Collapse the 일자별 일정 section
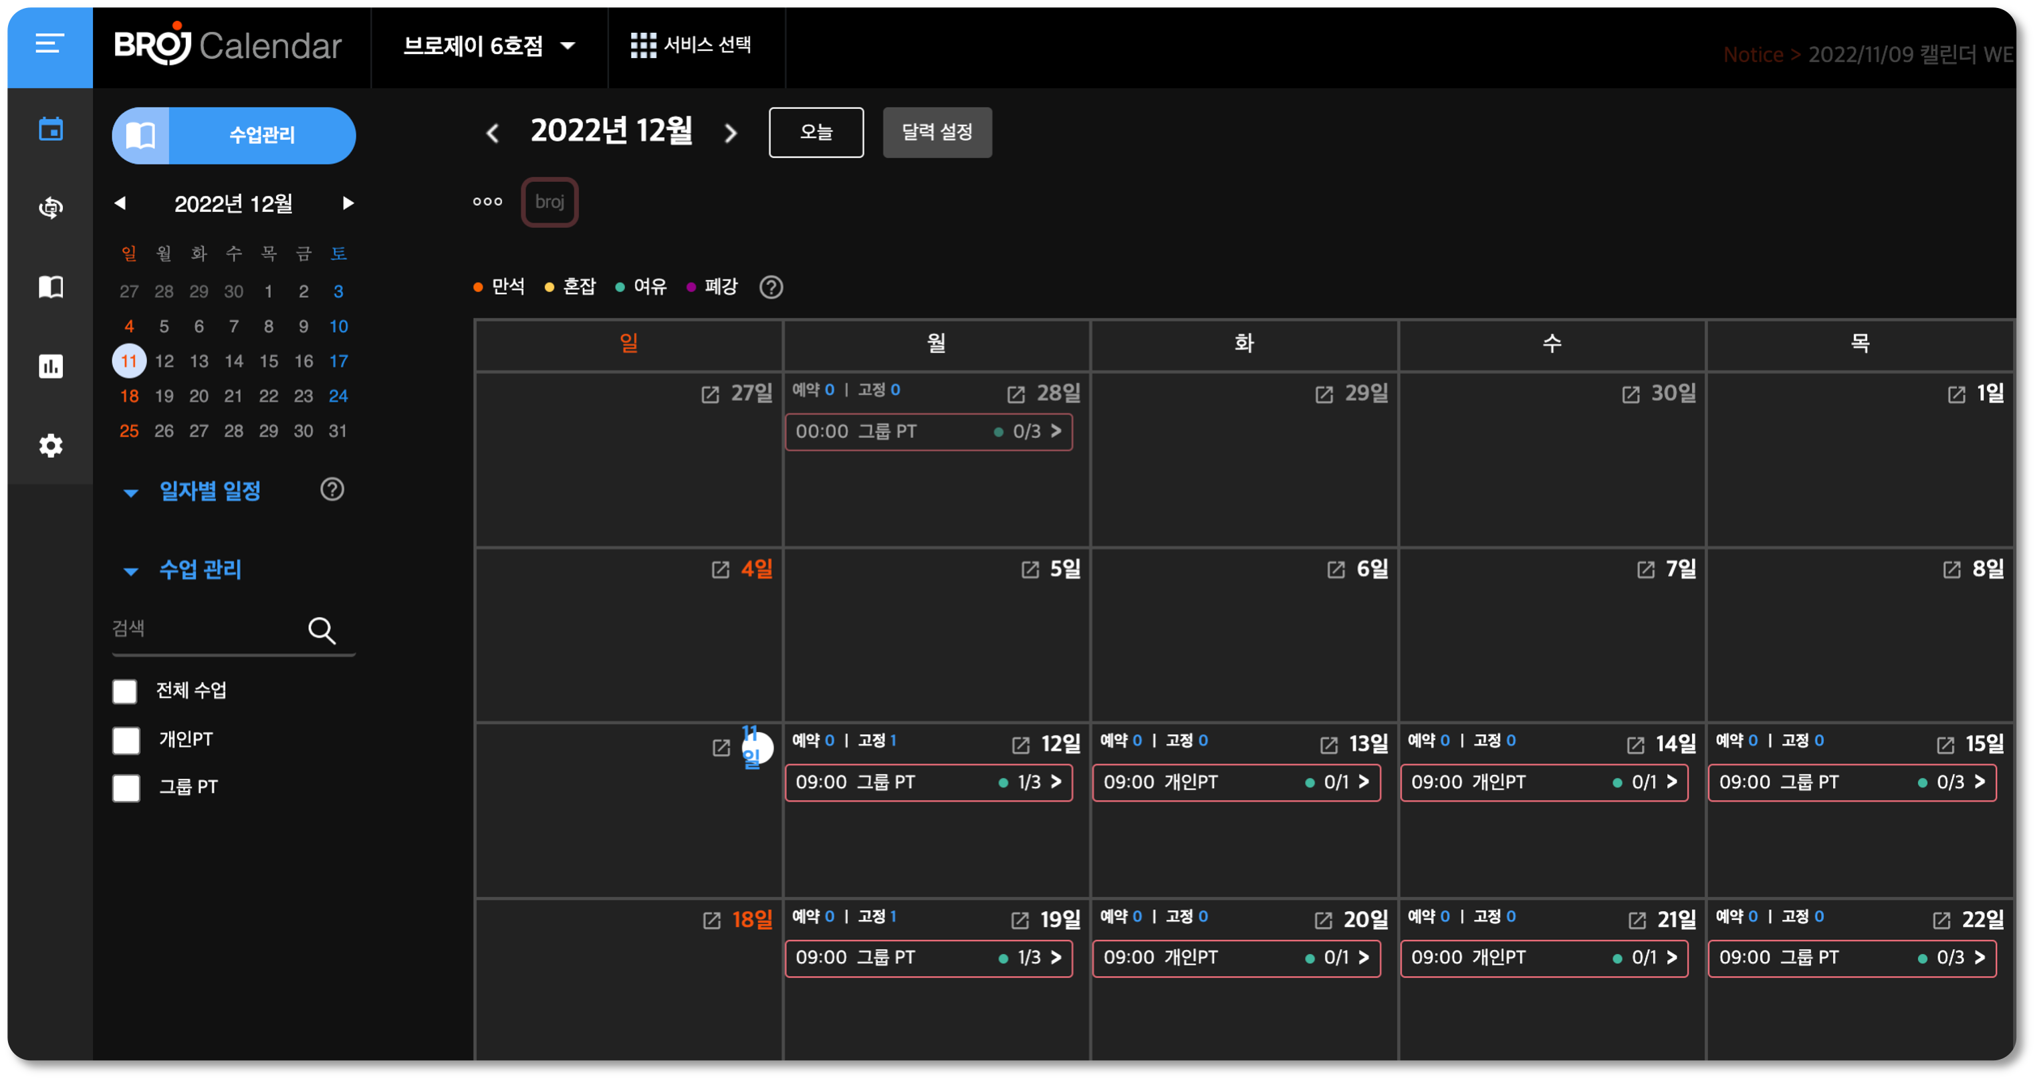This screenshot has height=1081, width=2037. [x=131, y=493]
